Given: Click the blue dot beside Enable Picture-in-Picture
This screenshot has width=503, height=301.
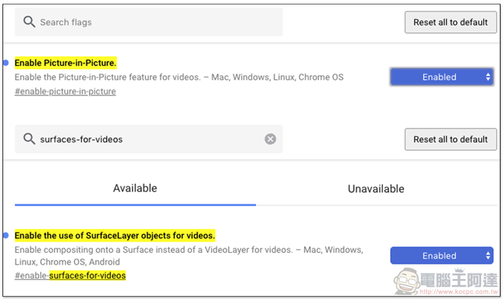Looking at the screenshot, I should point(6,63).
